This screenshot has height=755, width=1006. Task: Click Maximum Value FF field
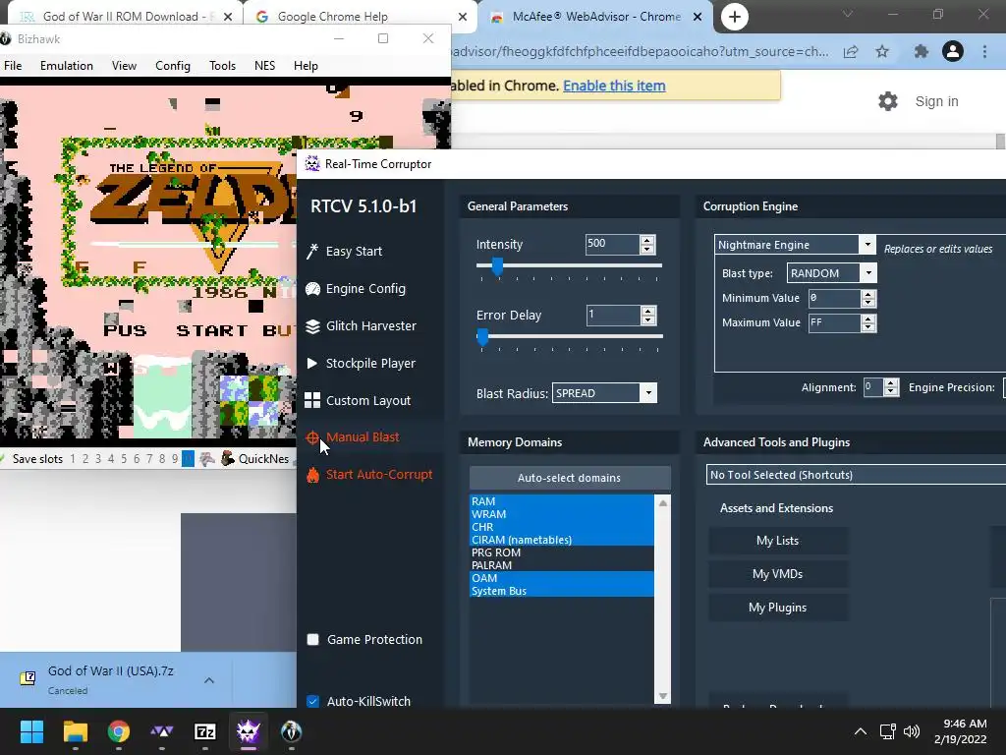[x=833, y=322]
